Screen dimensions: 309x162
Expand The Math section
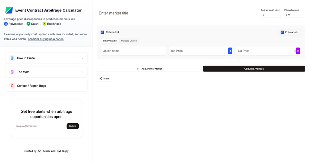[x=46, y=72]
